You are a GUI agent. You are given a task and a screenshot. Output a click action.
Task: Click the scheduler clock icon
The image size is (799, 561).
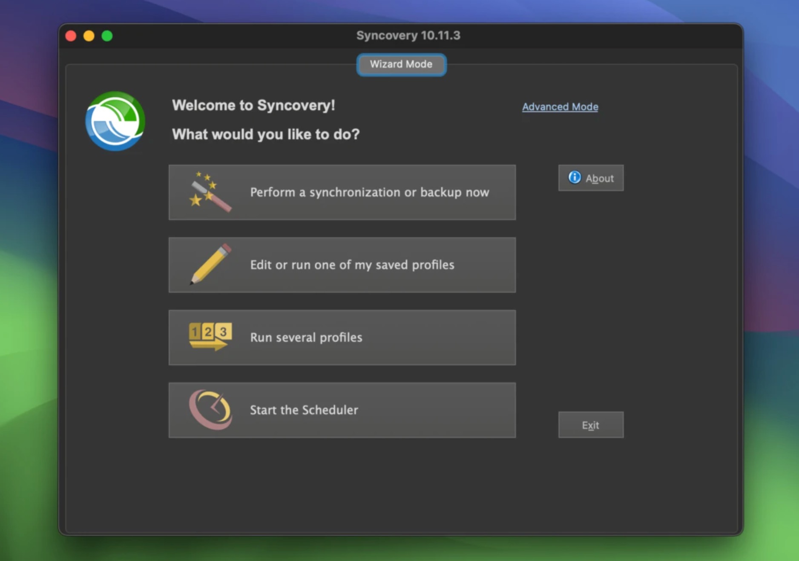(x=210, y=410)
